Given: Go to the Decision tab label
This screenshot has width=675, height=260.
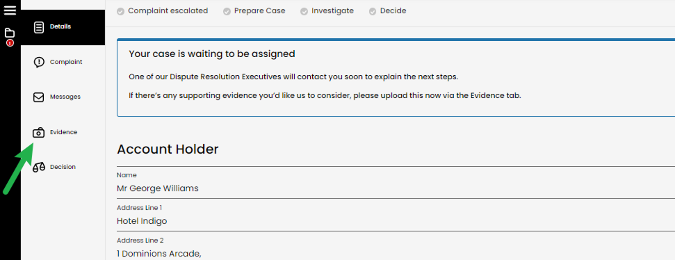Looking at the screenshot, I should (63, 167).
